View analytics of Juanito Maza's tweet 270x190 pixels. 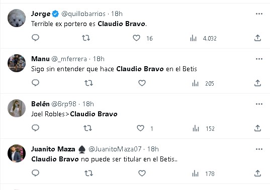[203, 173]
